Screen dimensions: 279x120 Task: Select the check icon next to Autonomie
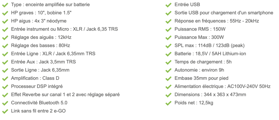coord(168,71)
